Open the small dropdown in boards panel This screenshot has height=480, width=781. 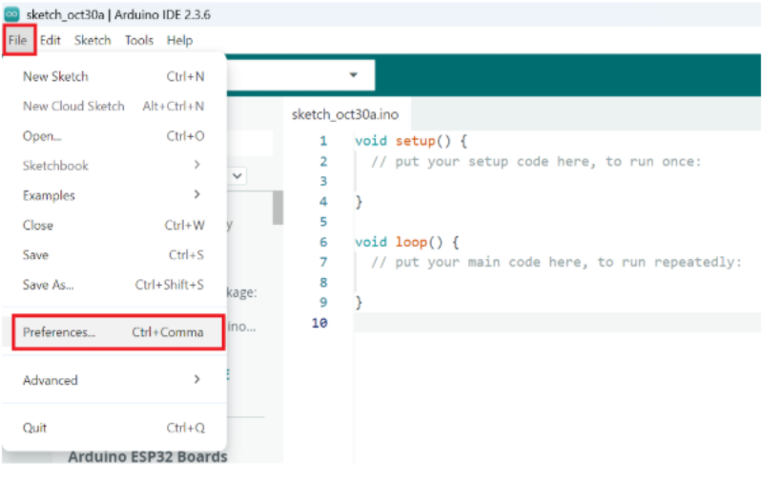pyautogui.click(x=237, y=175)
